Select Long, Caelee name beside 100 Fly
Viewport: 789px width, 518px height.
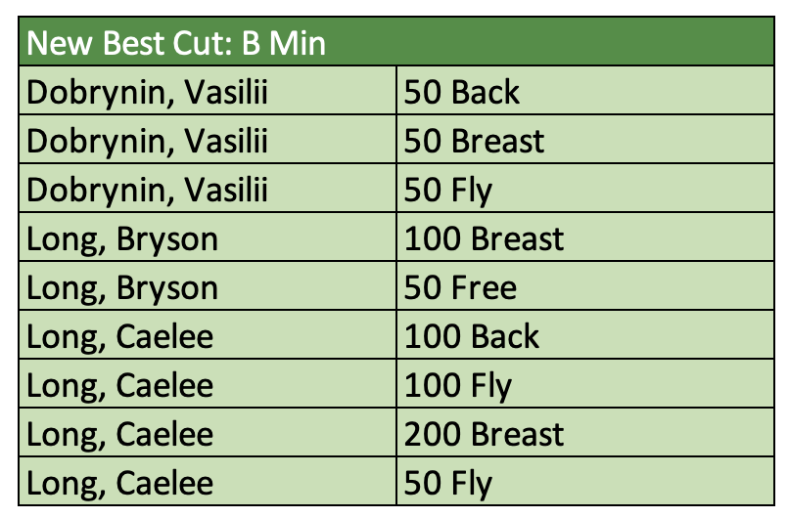[119, 385]
